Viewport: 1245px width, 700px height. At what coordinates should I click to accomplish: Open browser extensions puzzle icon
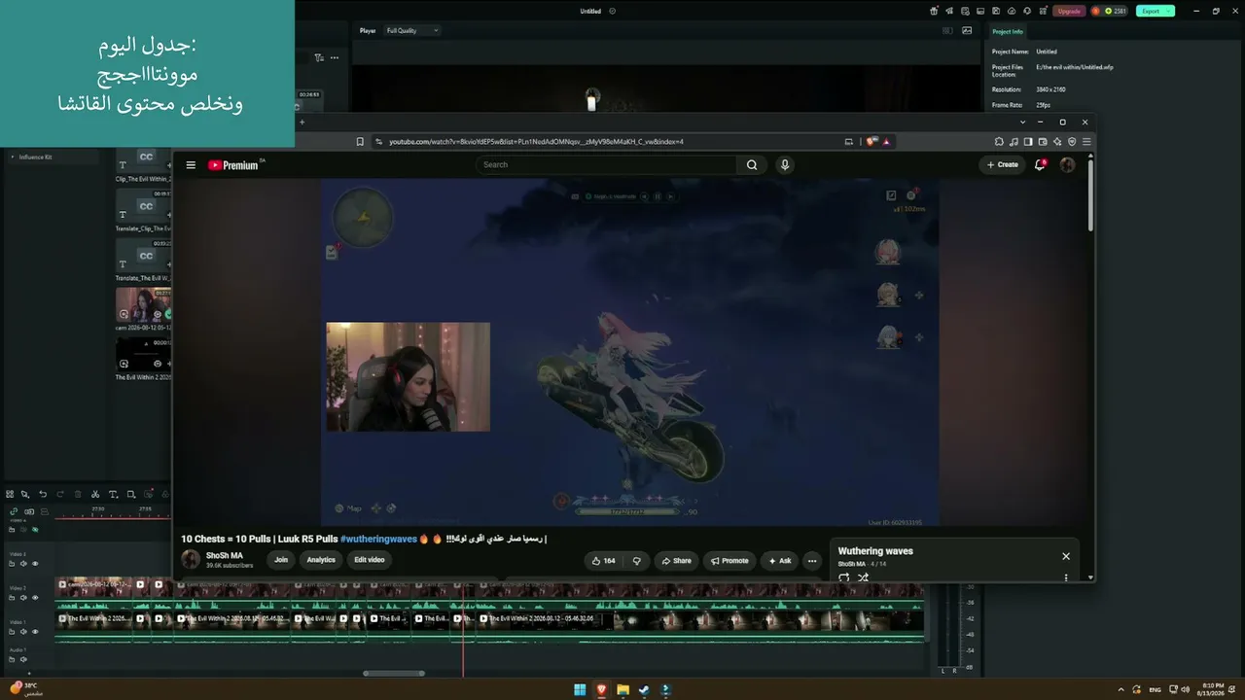tap(999, 142)
